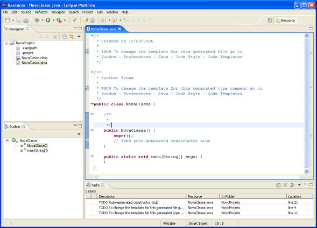Screen dimensions: 317x228
Task: Click the New wizard toolbar icon
Action: [8, 20]
